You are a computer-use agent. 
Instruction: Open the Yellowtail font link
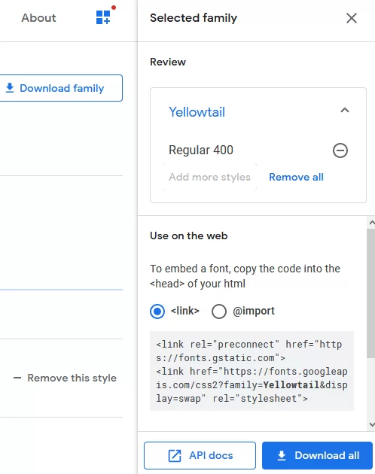pyautogui.click(x=197, y=112)
